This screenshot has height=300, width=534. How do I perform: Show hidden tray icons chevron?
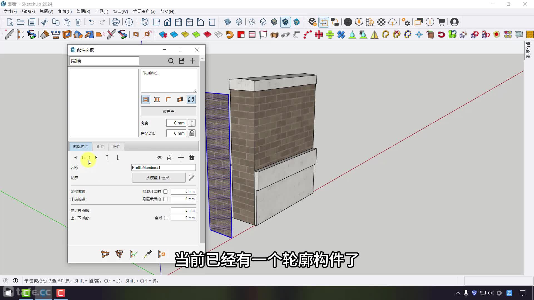(x=458, y=293)
